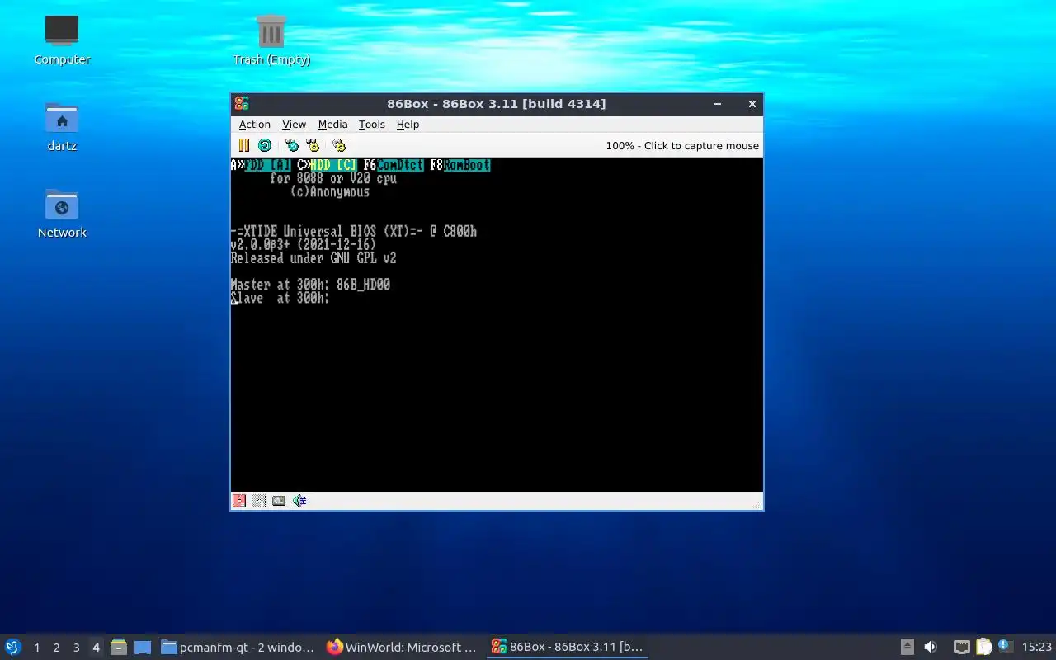Minimize the 86Box window

[x=718, y=104]
